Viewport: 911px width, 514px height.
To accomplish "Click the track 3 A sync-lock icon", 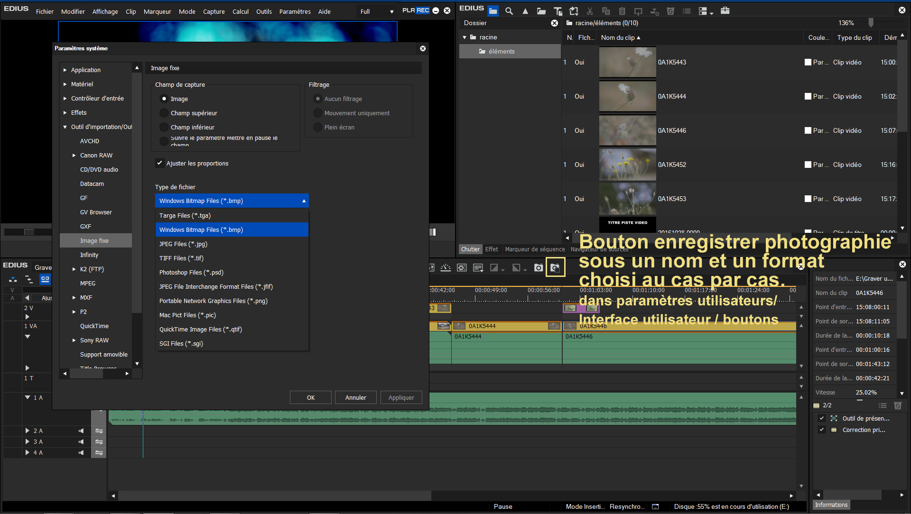I will (99, 441).
